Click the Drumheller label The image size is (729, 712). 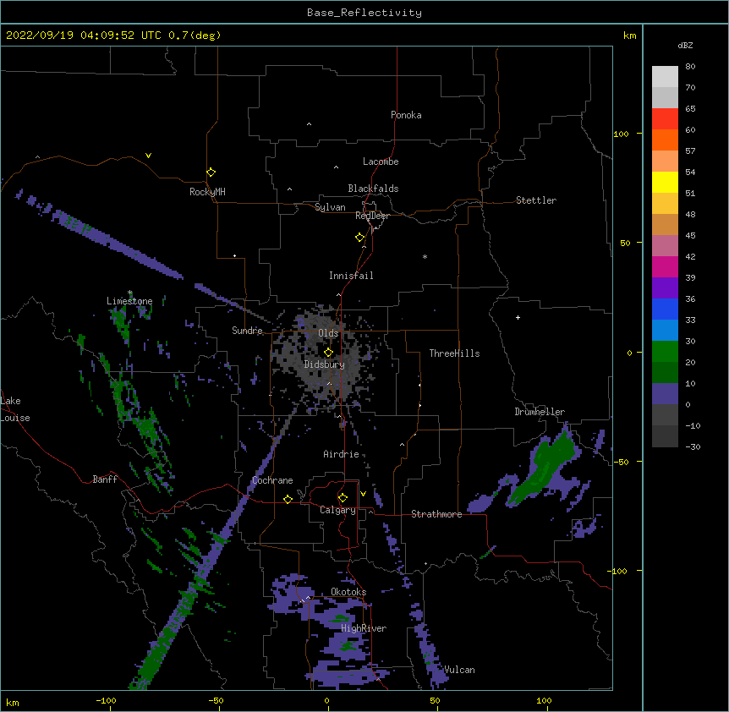(x=540, y=412)
